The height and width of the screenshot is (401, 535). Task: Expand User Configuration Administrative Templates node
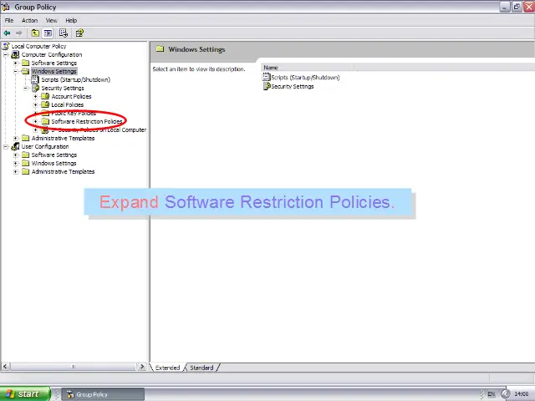[16, 171]
